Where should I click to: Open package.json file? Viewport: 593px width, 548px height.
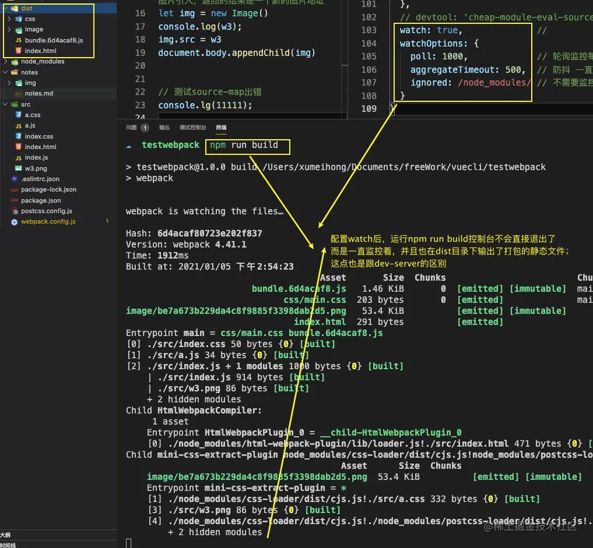click(41, 200)
